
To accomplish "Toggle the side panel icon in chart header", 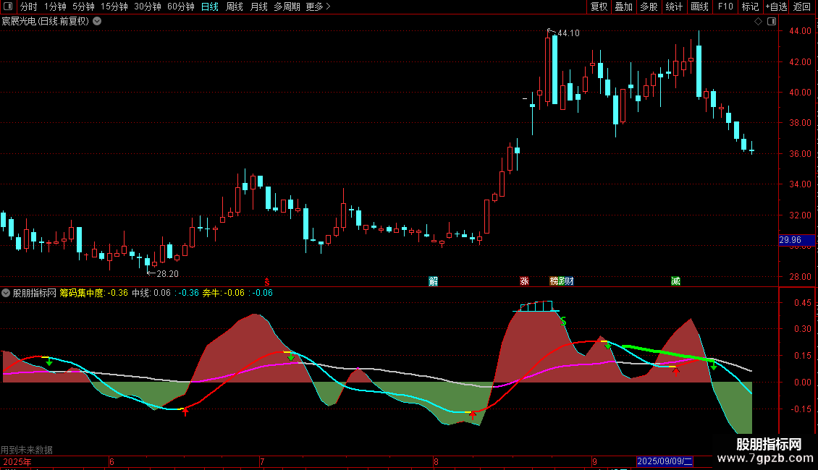I will click(x=772, y=22).
